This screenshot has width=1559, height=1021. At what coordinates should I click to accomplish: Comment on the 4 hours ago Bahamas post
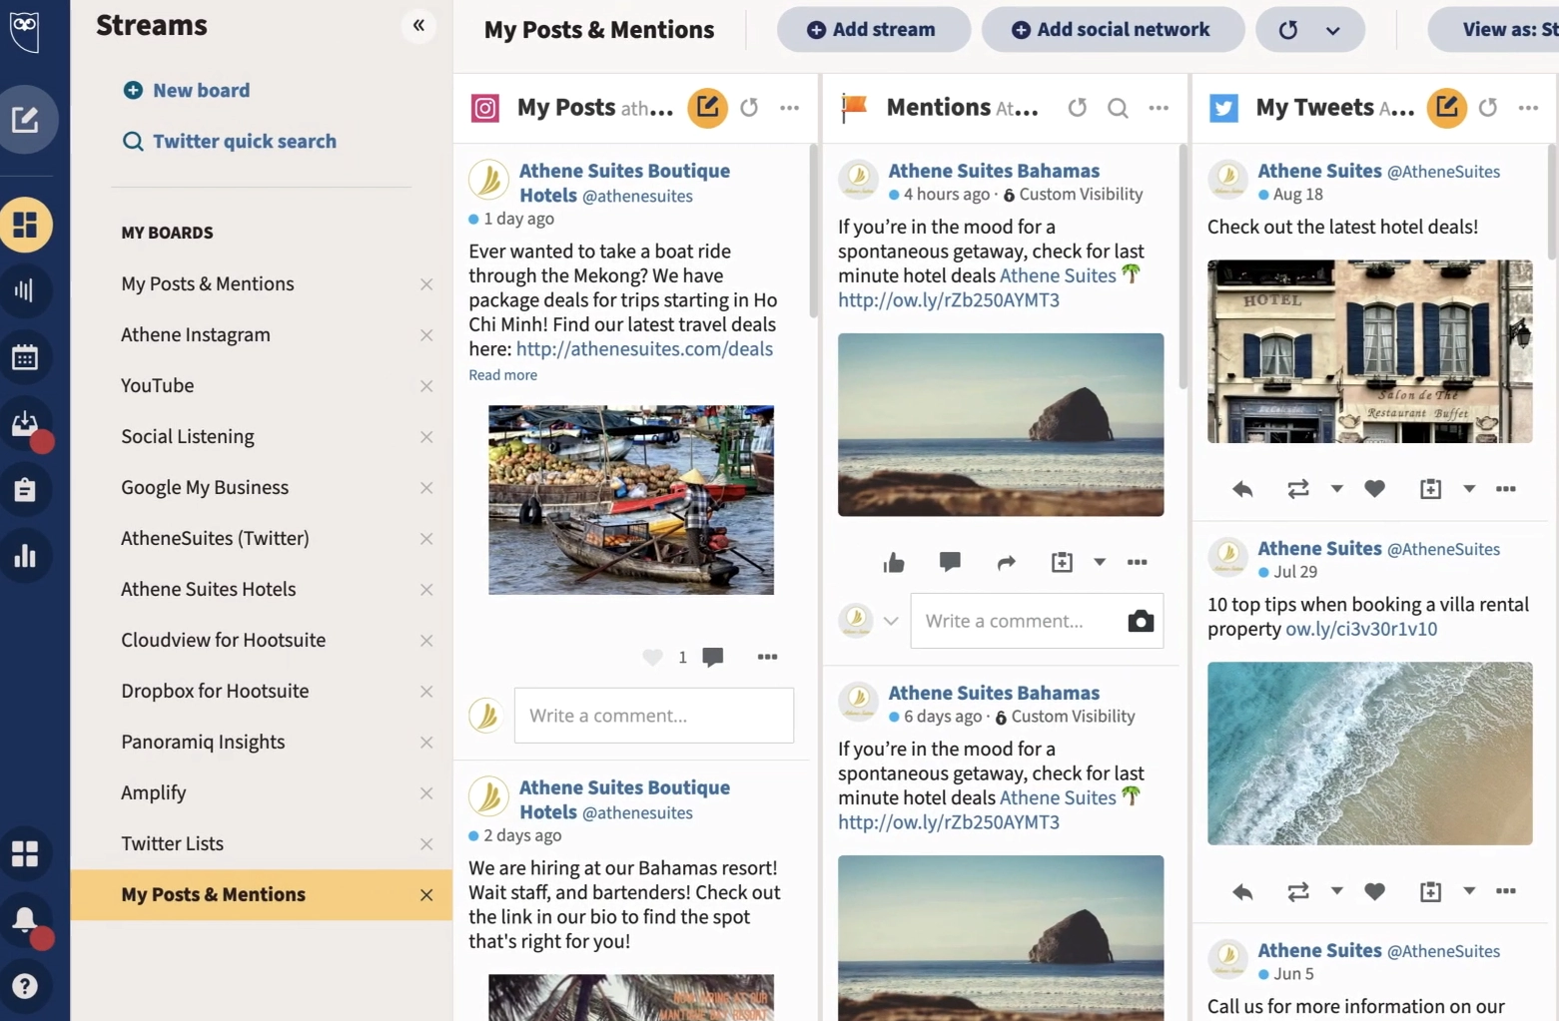coord(950,562)
